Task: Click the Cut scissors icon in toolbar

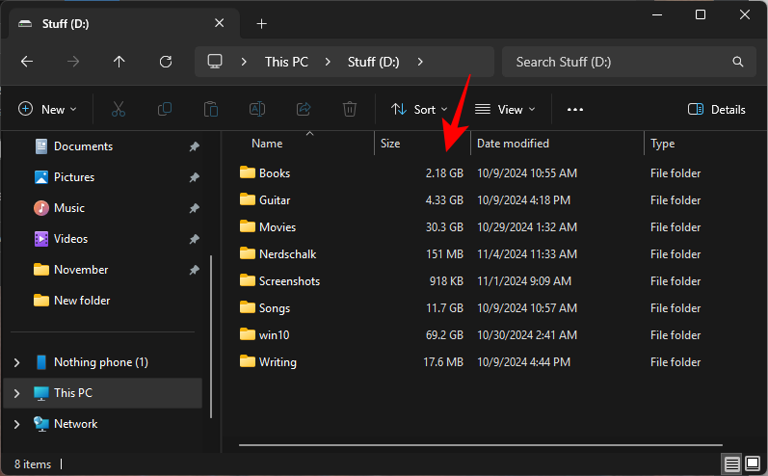Action: [119, 110]
